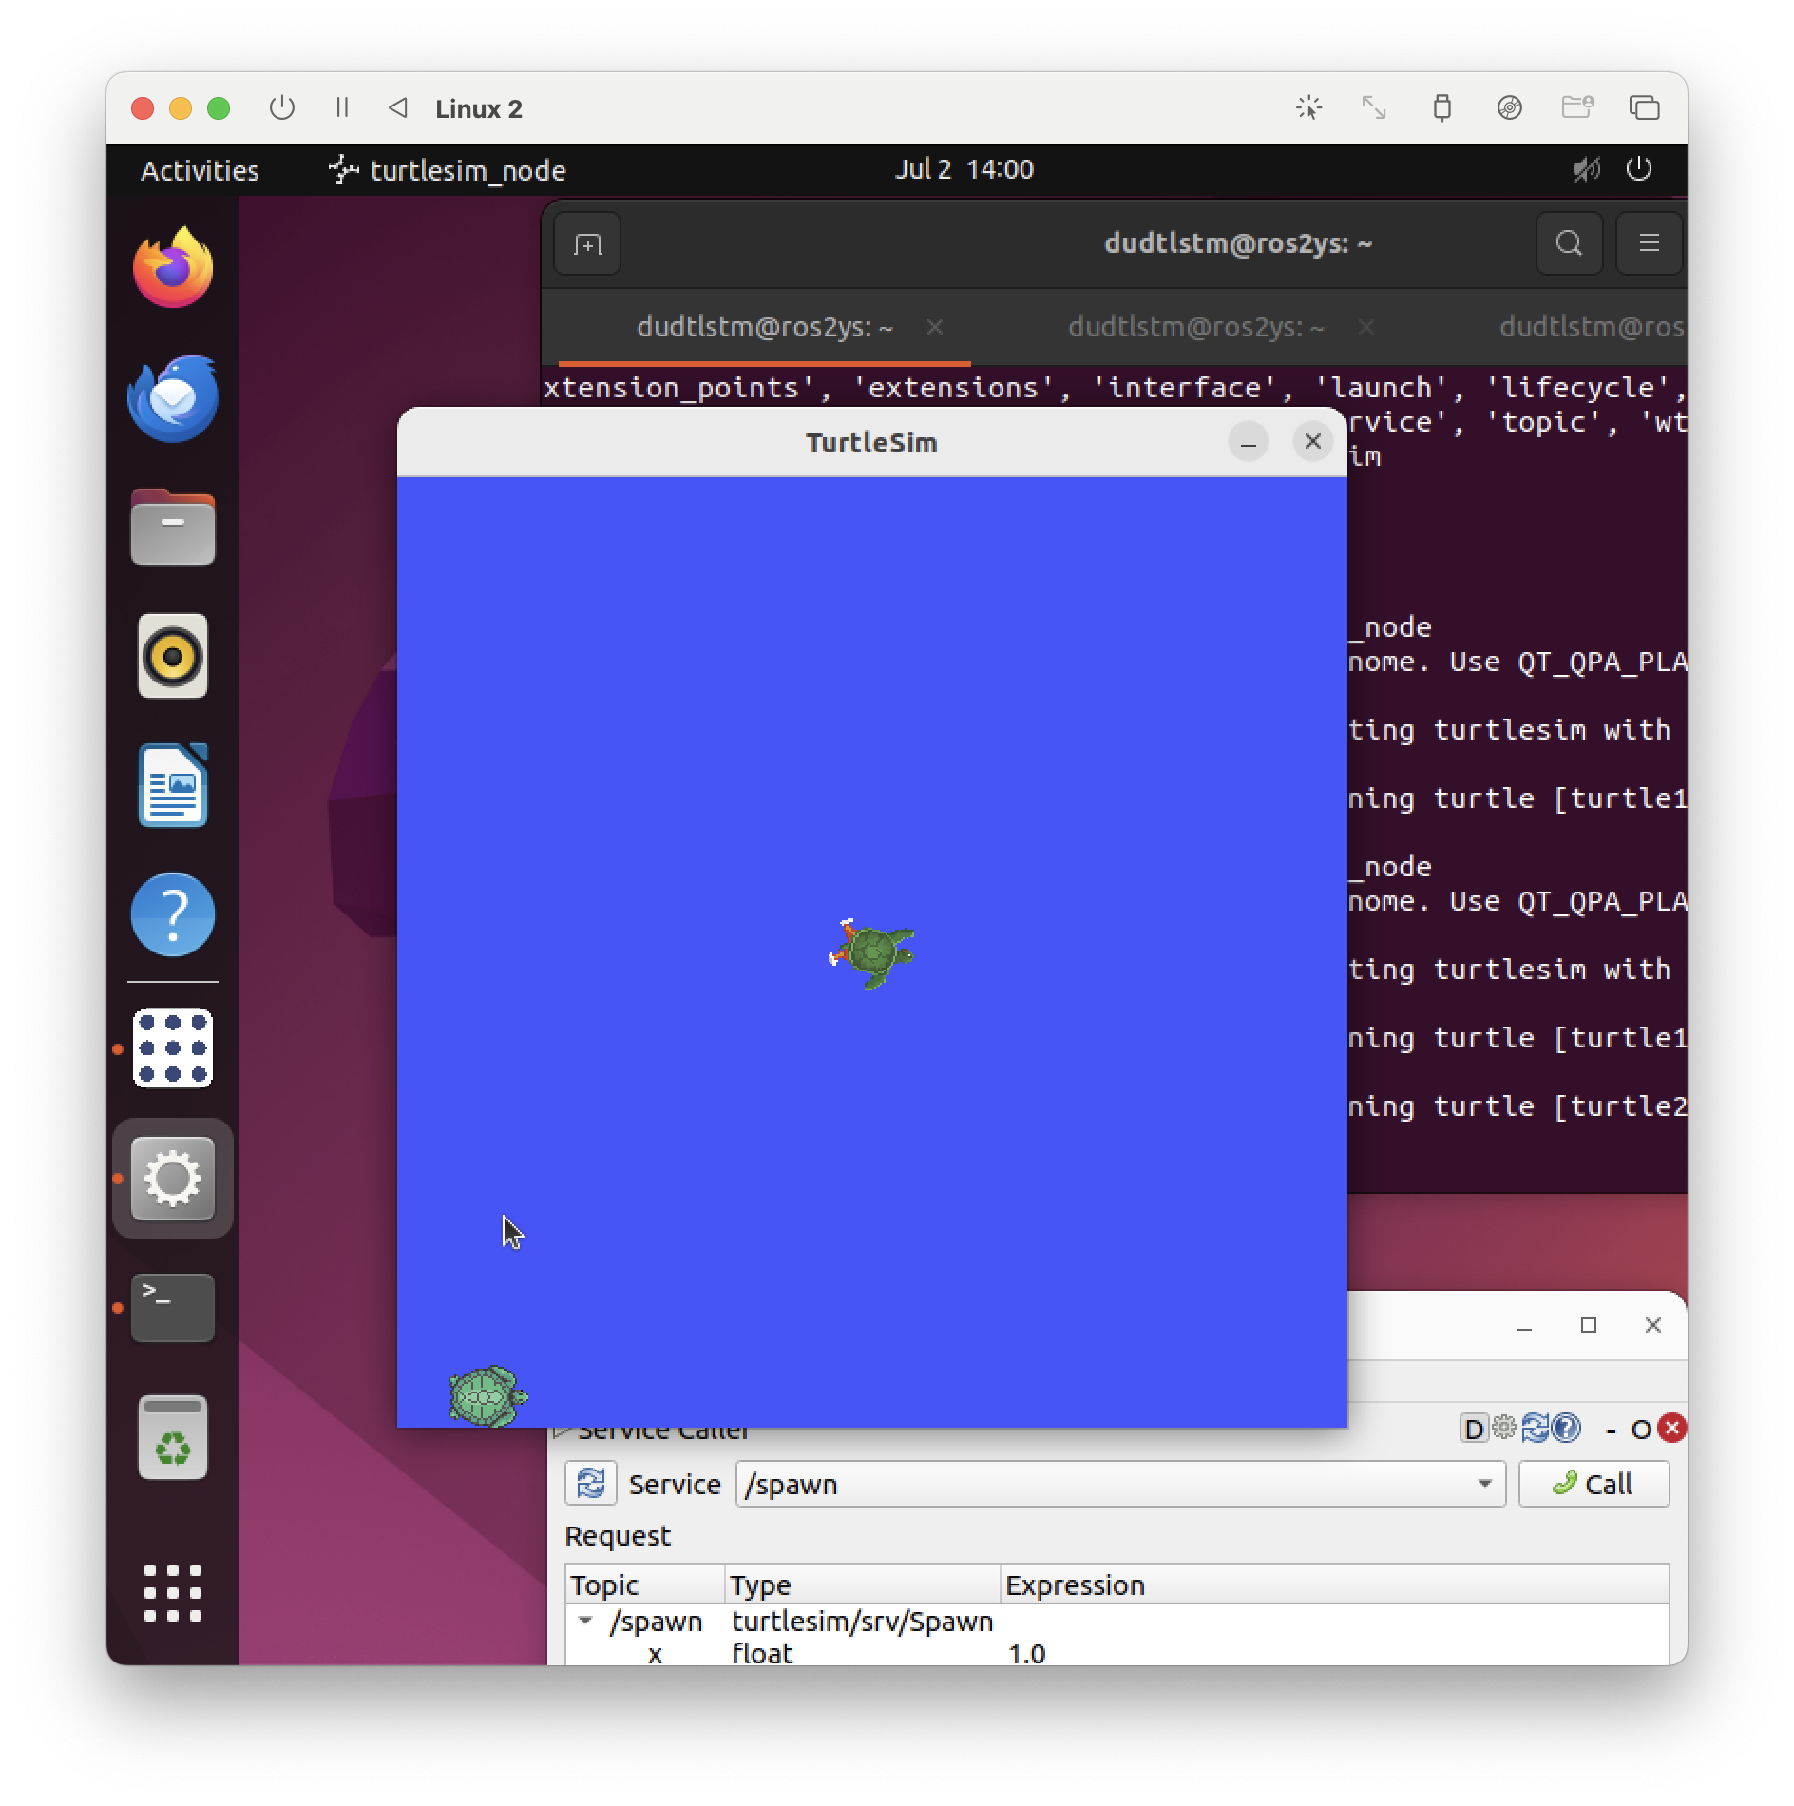The width and height of the screenshot is (1794, 1806).
Task: Click the diagonal-arrows icon in the VM toolbar
Action: (1374, 107)
